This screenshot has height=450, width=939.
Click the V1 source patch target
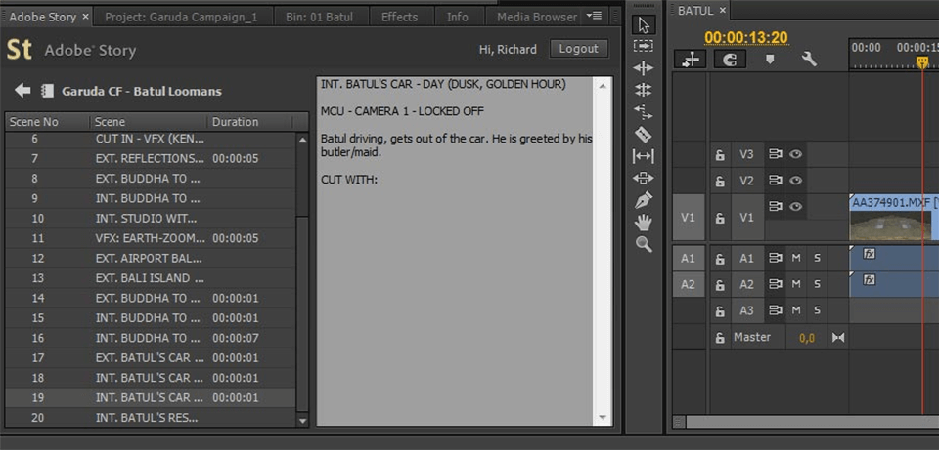pyautogui.click(x=688, y=218)
